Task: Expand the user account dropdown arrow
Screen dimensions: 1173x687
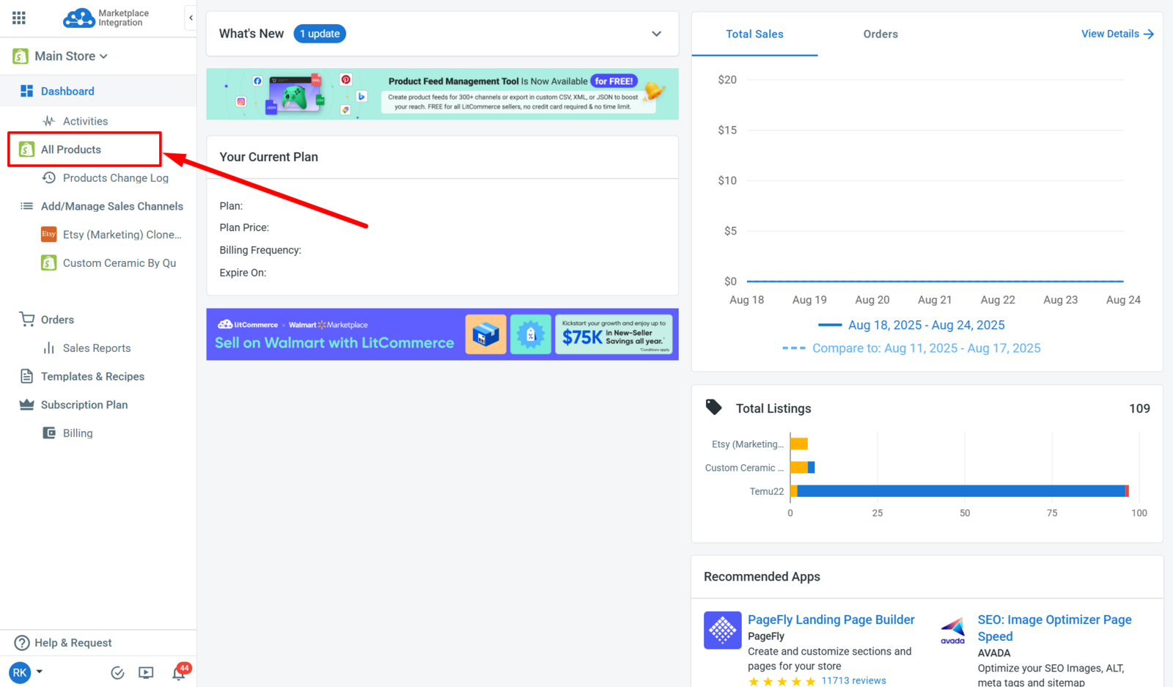Action: (x=40, y=671)
